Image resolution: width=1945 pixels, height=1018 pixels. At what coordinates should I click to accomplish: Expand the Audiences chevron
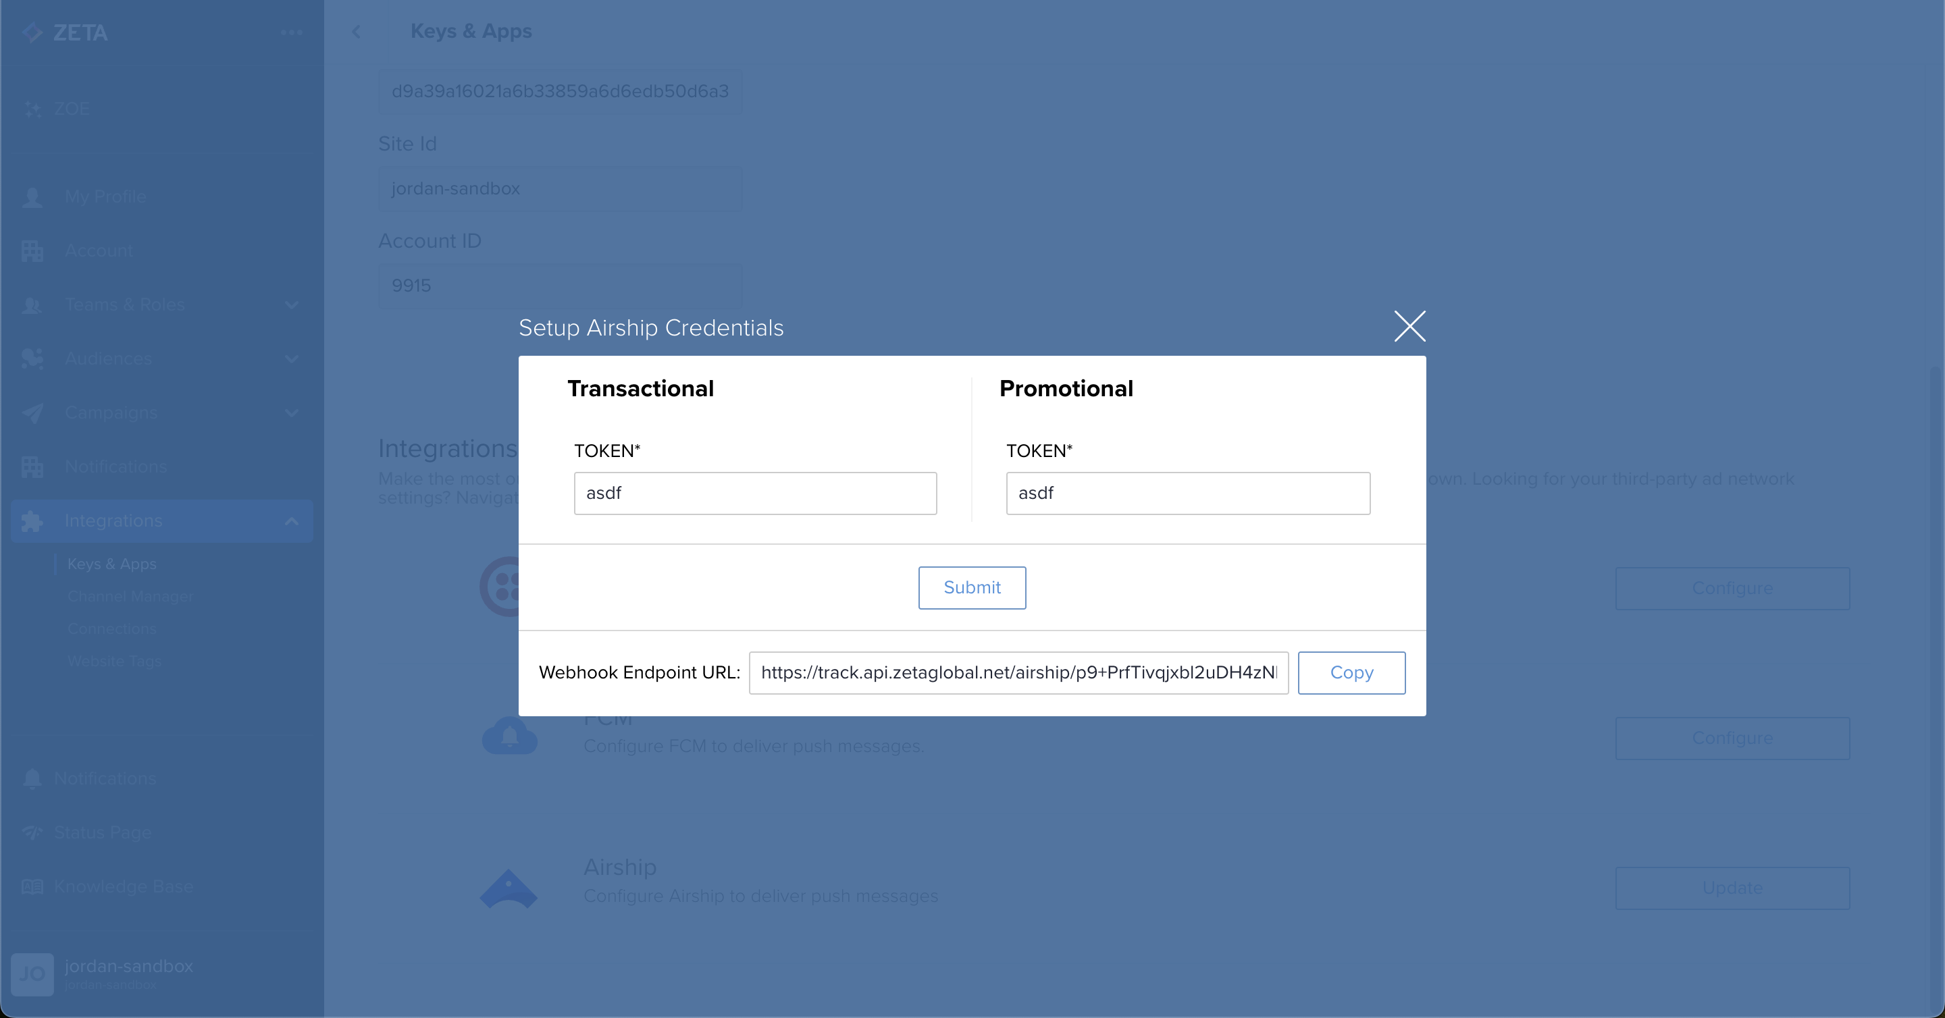pyautogui.click(x=292, y=359)
